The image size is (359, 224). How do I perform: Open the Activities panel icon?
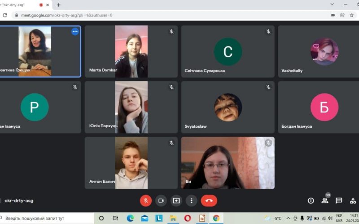353,201
